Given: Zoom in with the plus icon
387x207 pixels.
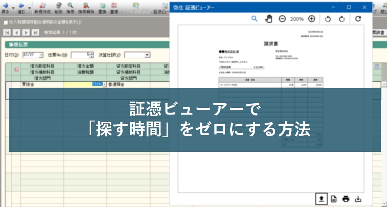Looking at the screenshot, I should [x=312, y=19].
